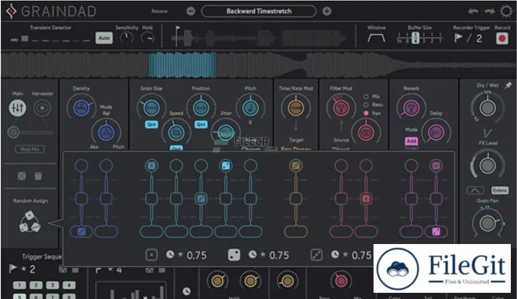
Task: Click the Jitter knob
Action: point(226,132)
